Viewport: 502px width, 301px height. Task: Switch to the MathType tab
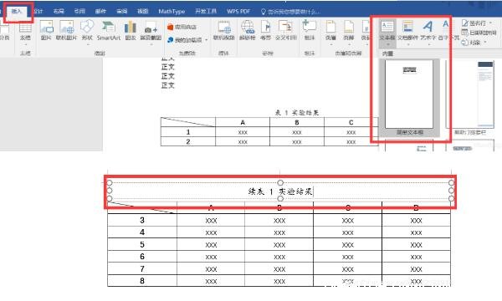[172, 11]
